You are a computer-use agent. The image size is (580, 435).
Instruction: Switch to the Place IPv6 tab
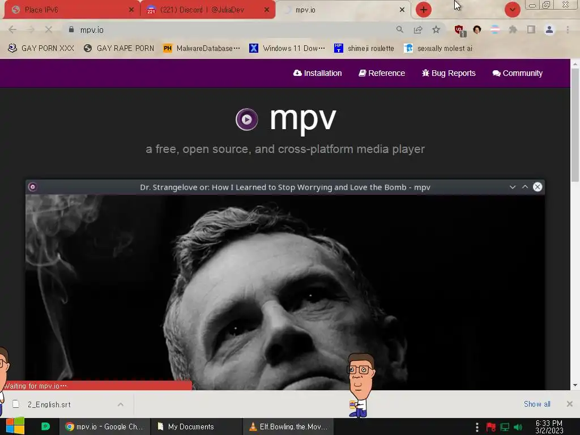[x=70, y=10]
